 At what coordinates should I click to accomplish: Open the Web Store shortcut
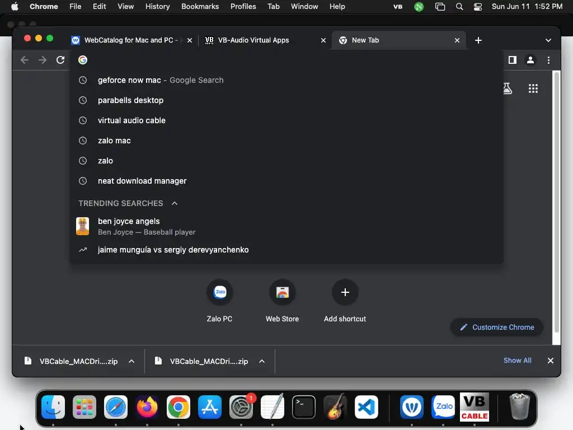pos(282,301)
